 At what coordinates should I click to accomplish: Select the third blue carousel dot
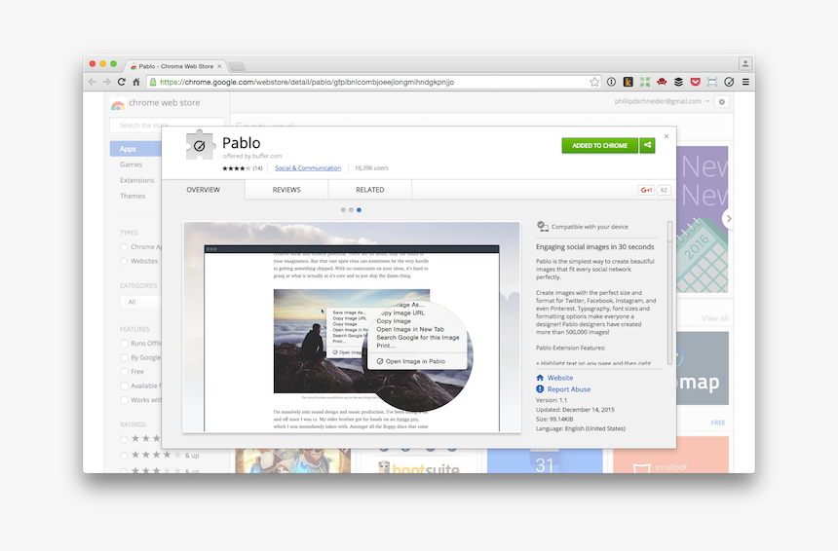pyautogui.click(x=360, y=210)
